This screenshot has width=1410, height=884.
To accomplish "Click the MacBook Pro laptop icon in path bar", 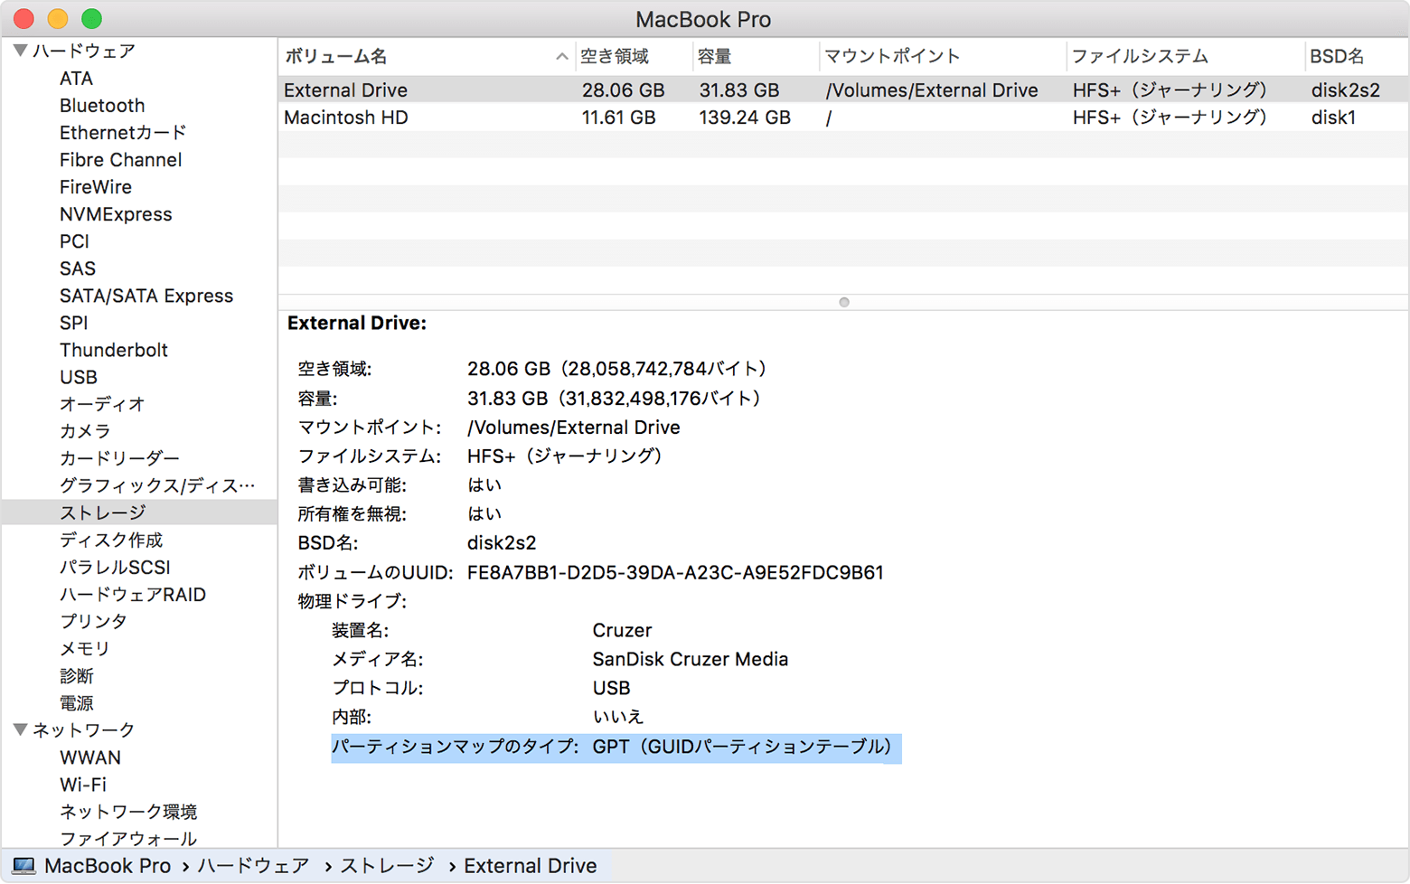I will [23, 866].
